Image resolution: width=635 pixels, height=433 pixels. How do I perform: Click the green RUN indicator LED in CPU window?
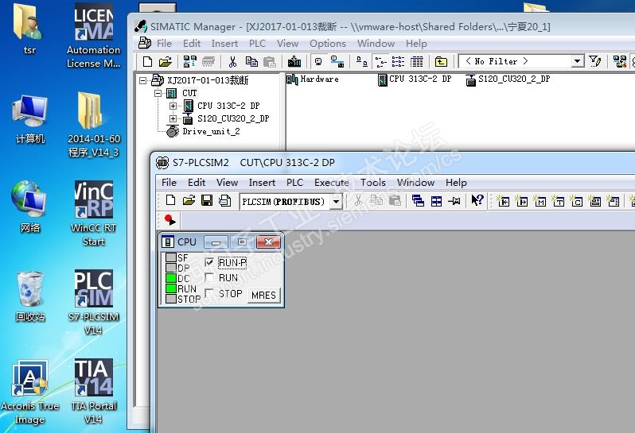point(171,288)
